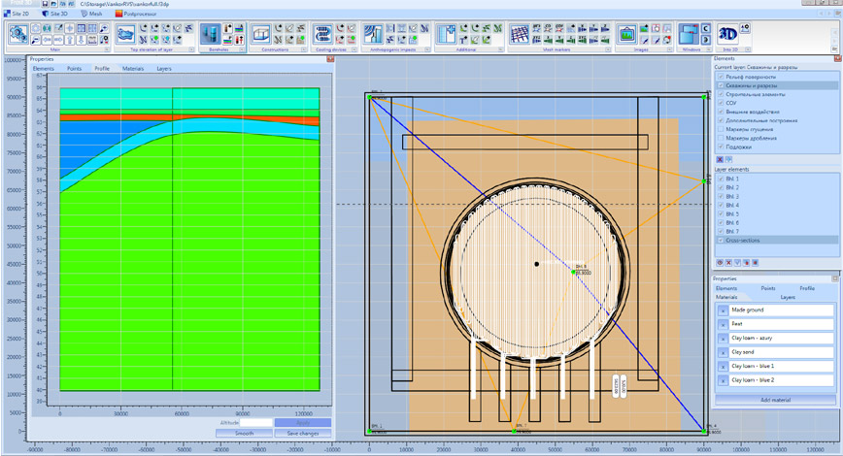Switch to the Site 3D tab
The width and height of the screenshot is (843, 456).
55,14
